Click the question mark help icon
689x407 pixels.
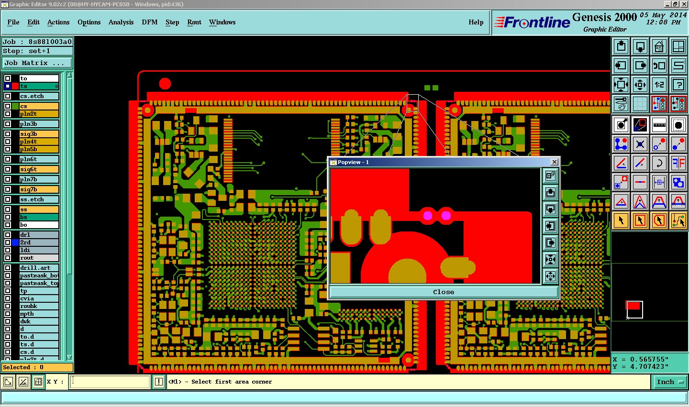point(678,85)
